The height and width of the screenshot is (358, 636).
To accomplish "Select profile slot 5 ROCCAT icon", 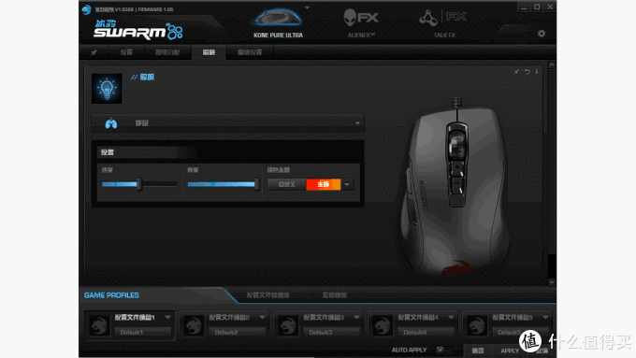I will [477, 325].
